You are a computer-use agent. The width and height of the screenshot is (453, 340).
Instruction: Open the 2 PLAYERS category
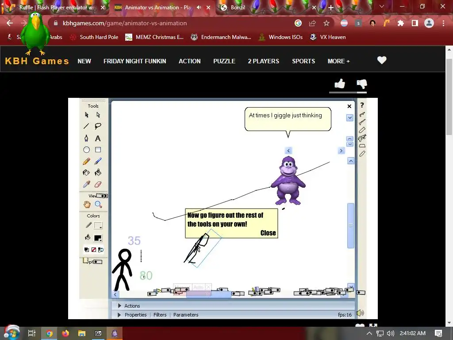click(x=264, y=61)
